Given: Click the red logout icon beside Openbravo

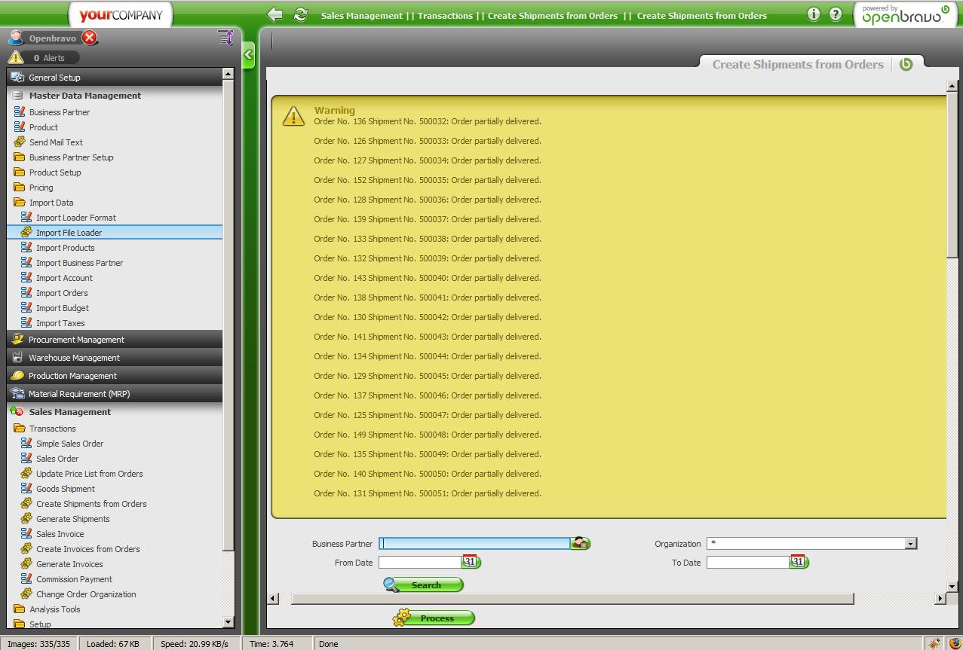Looking at the screenshot, I should (90, 38).
